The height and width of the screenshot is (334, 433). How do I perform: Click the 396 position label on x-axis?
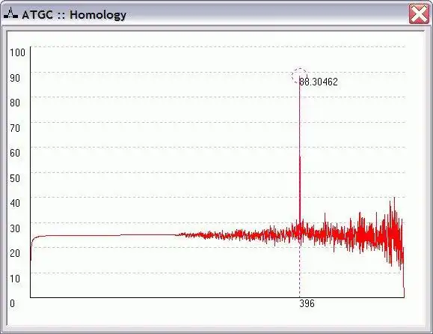[x=307, y=303]
